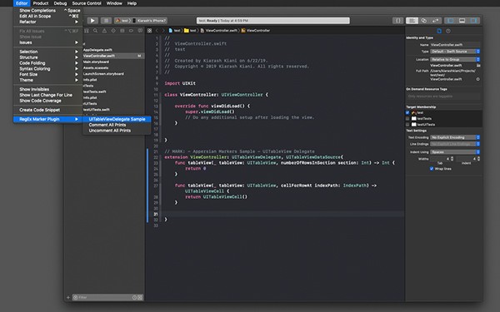Click the Stop button in toolbar
Image resolution: width=500 pixels, height=312 pixels.
tap(106, 21)
